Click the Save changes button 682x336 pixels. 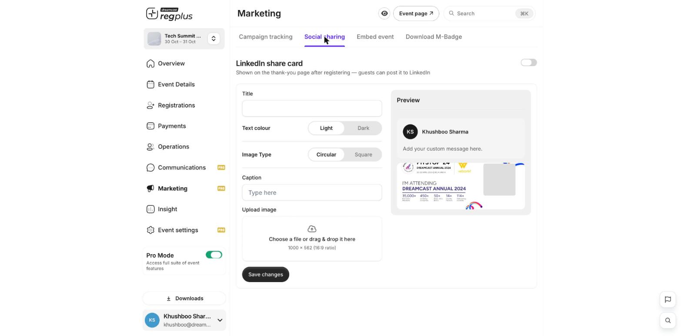click(266, 275)
